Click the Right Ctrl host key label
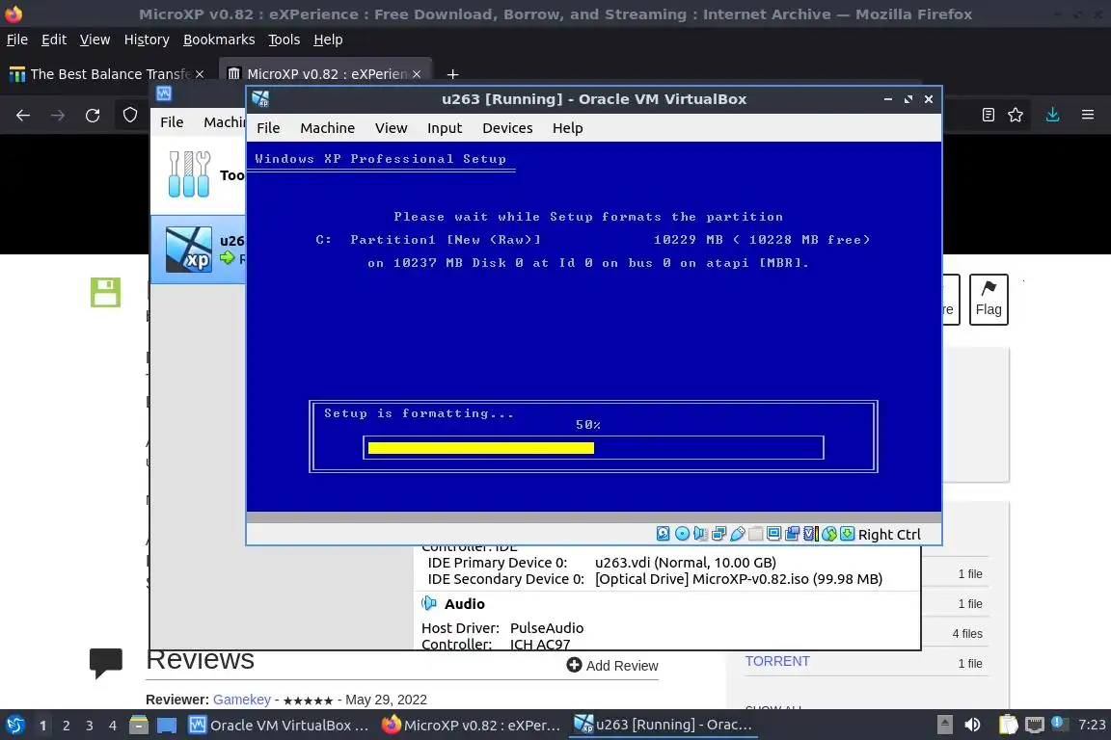1111x740 pixels. (x=889, y=535)
